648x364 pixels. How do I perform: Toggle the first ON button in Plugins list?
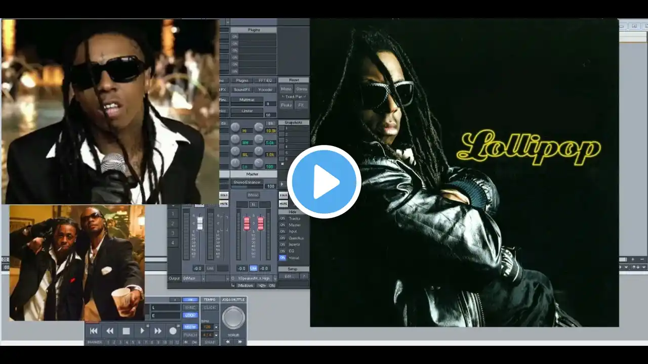[x=235, y=37]
